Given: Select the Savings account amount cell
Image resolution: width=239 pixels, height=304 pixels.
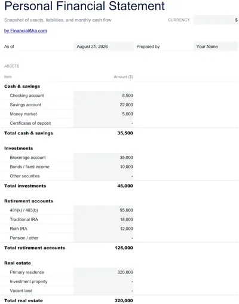Looking at the screenshot, I should 103,105.
